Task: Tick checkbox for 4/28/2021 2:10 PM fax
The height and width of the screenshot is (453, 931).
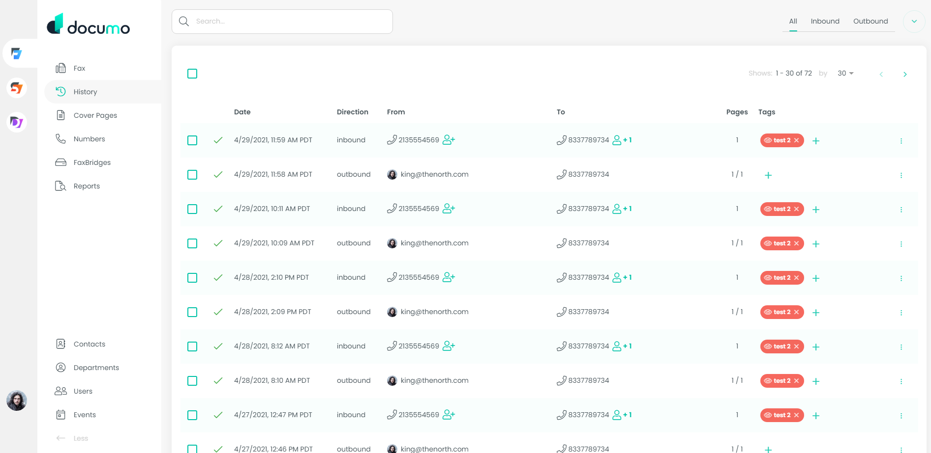Action: [x=192, y=278]
